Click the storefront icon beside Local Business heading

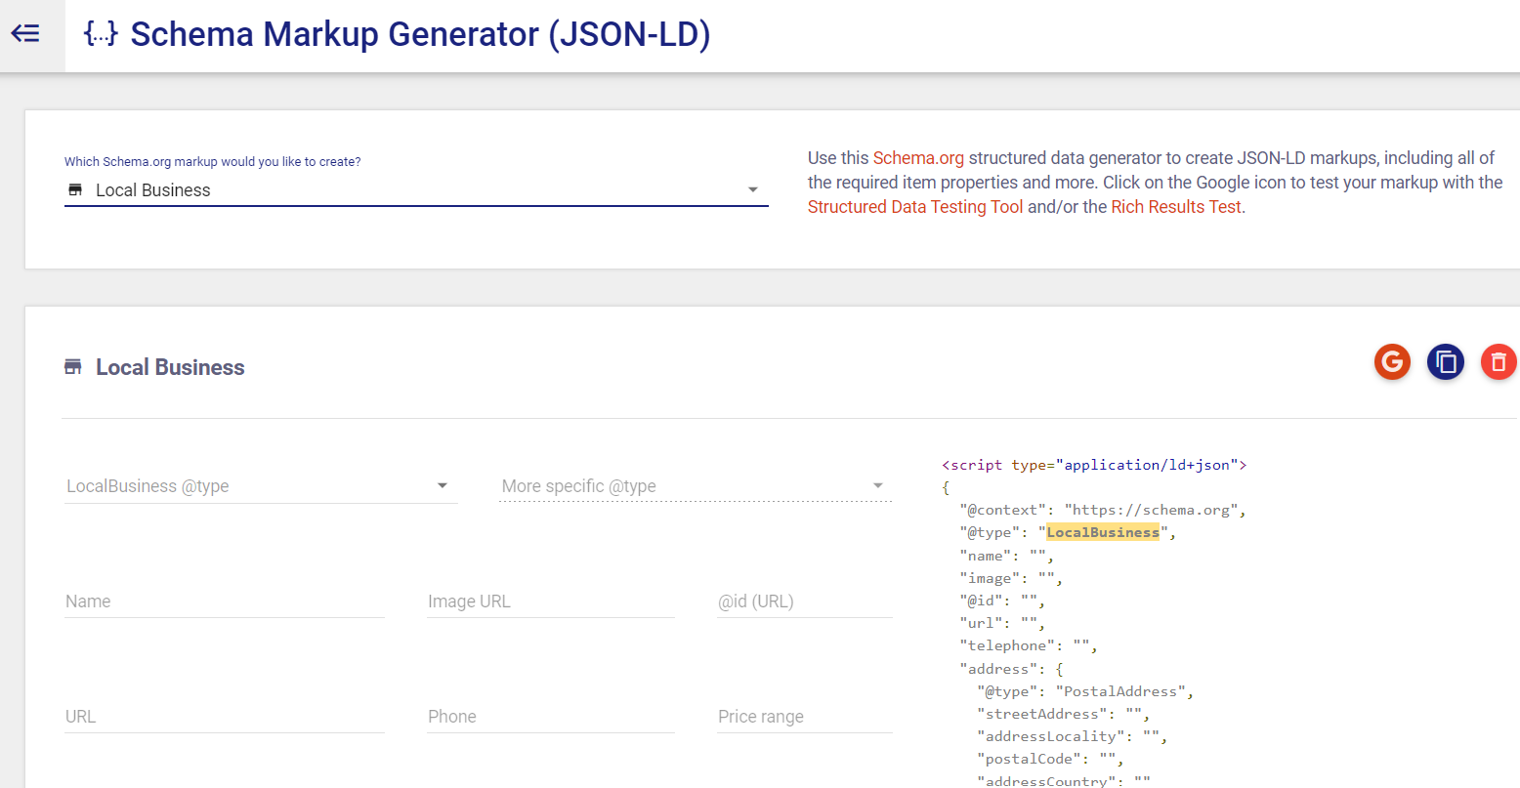(73, 367)
